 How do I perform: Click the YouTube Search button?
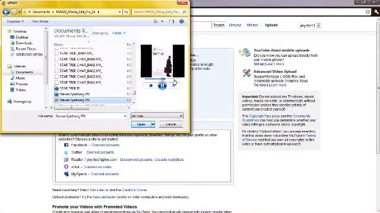point(219,25)
